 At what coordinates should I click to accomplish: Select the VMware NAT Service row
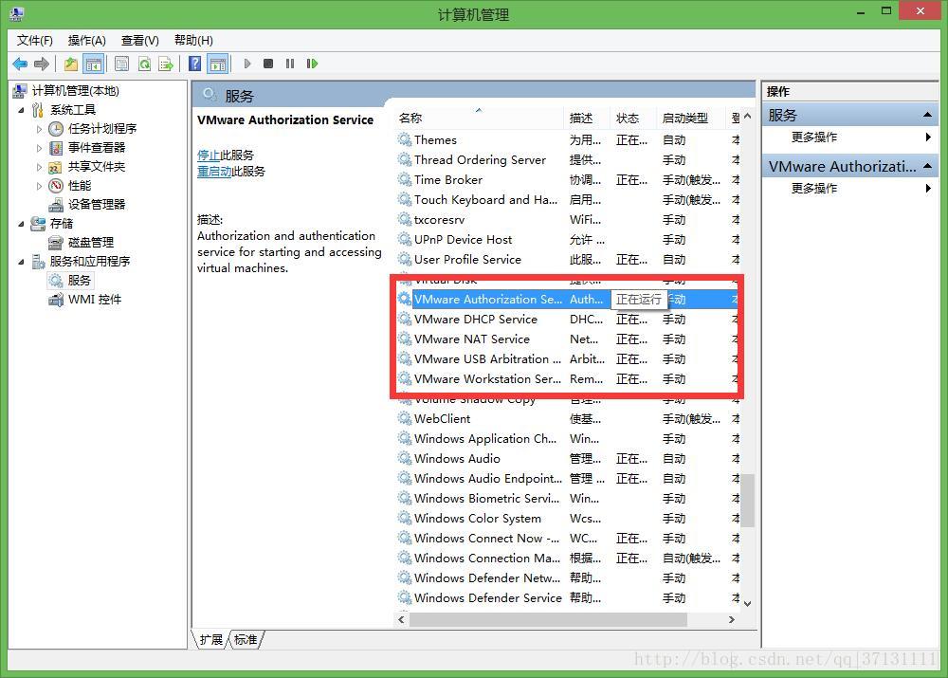point(568,339)
